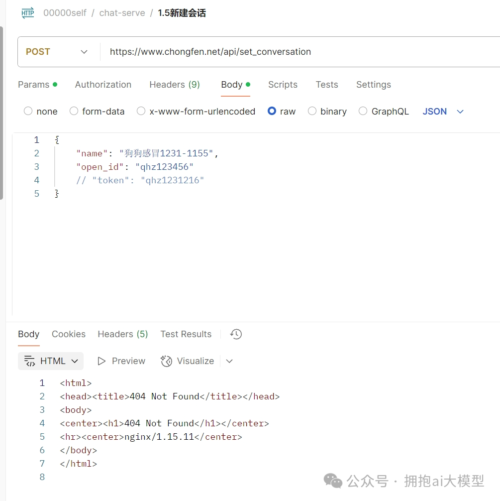Click the HTML format lines icon
Screen dimensions: 500x501
click(30, 361)
